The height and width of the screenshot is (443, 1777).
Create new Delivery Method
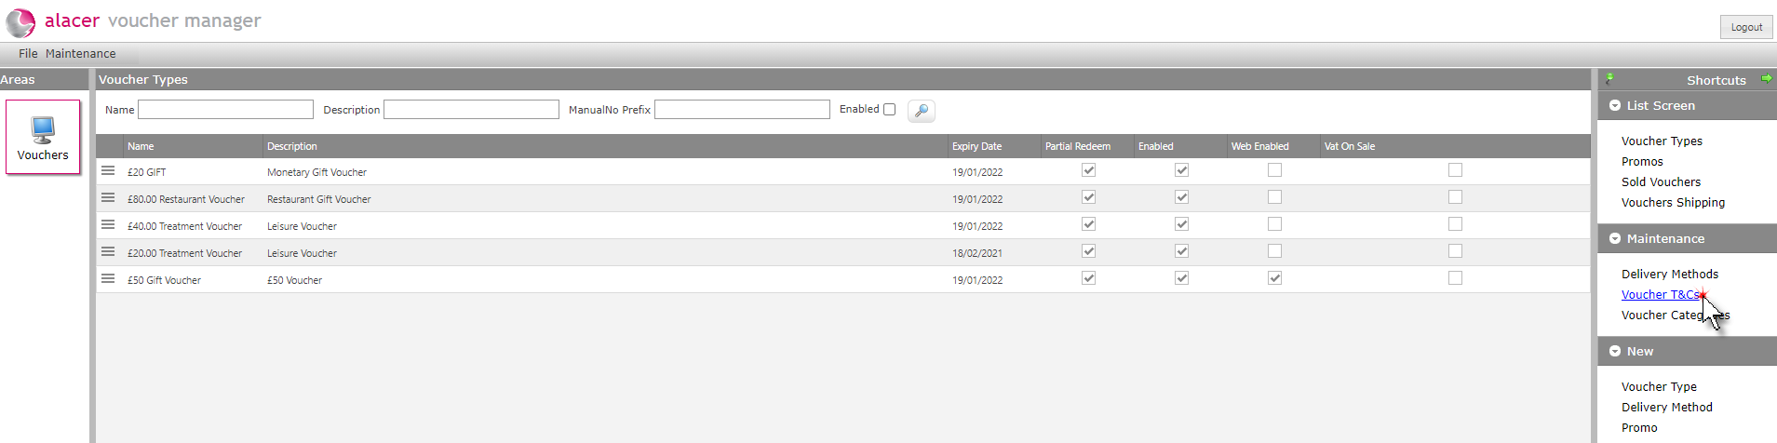pyautogui.click(x=1666, y=408)
